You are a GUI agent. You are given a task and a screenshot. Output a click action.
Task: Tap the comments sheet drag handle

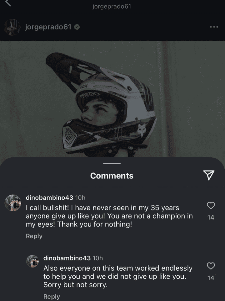pos(112,163)
